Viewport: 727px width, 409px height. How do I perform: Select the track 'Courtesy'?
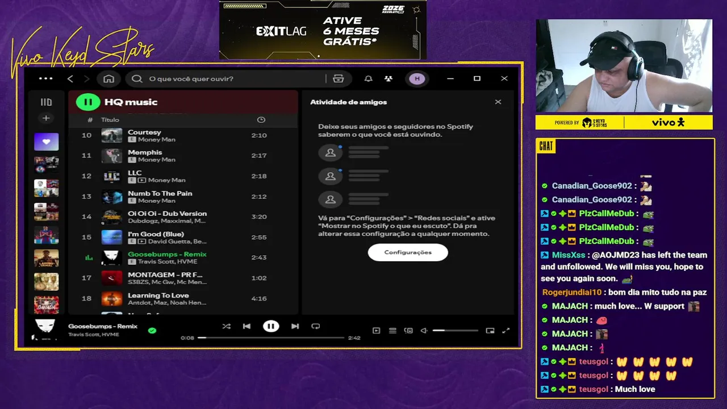tap(144, 132)
